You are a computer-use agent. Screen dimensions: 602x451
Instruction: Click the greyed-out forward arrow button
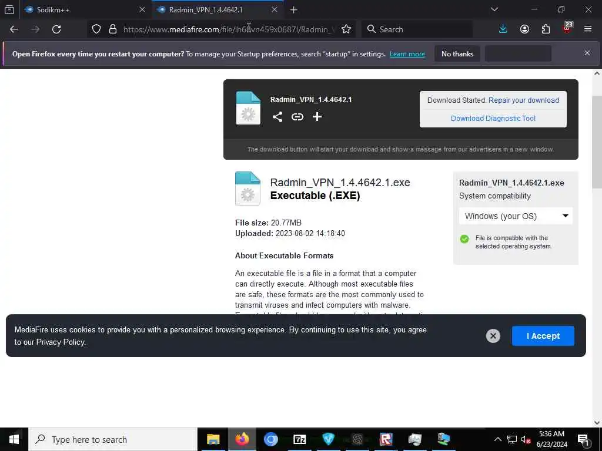tap(35, 29)
